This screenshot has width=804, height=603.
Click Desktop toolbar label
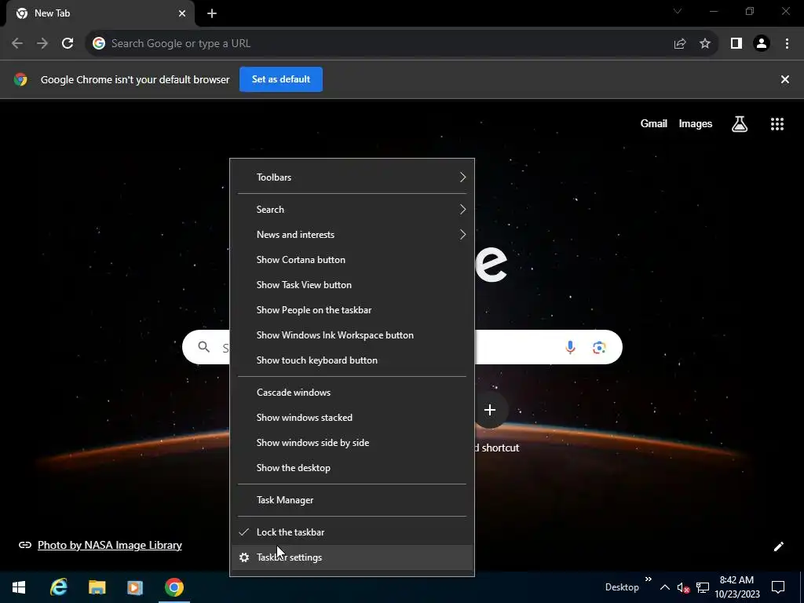pos(622,587)
